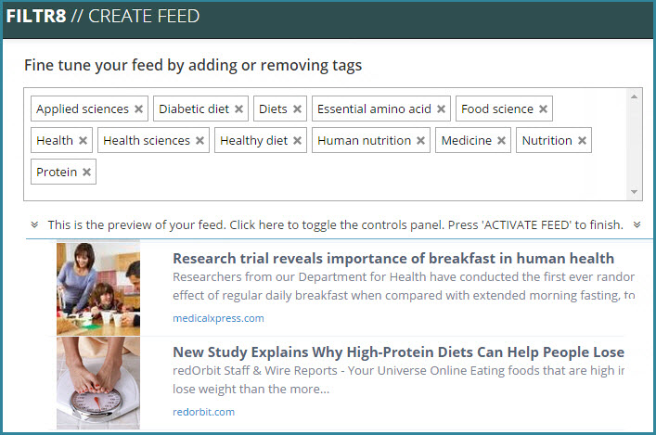Remove the Food science tag
This screenshot has width=656, height=435.
543,109
